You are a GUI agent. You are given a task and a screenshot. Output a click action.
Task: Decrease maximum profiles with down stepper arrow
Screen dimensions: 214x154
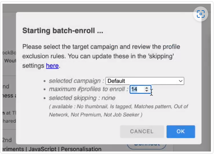[x=147, y=91]
